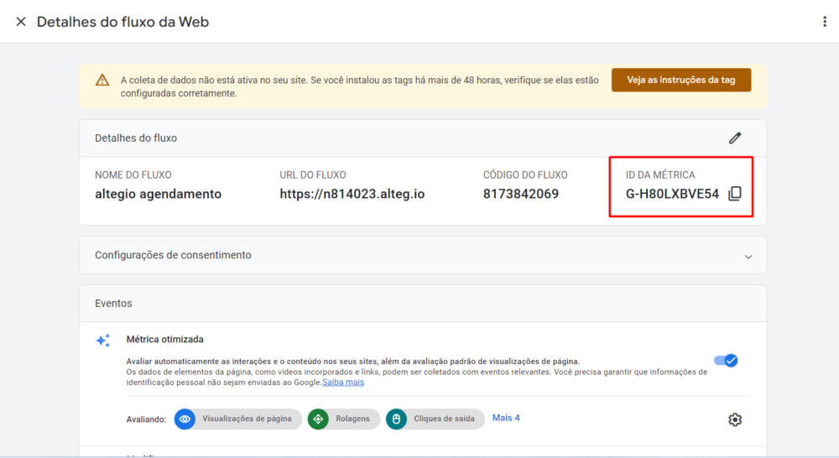Screen dimensions: 839x458
Task: Open the Saiba mais link
Action: coord(344,383)
